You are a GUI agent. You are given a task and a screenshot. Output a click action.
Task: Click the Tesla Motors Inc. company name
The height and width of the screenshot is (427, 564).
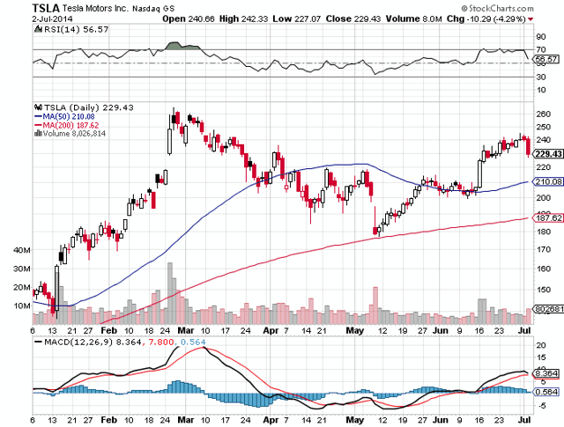coord(95,8)
